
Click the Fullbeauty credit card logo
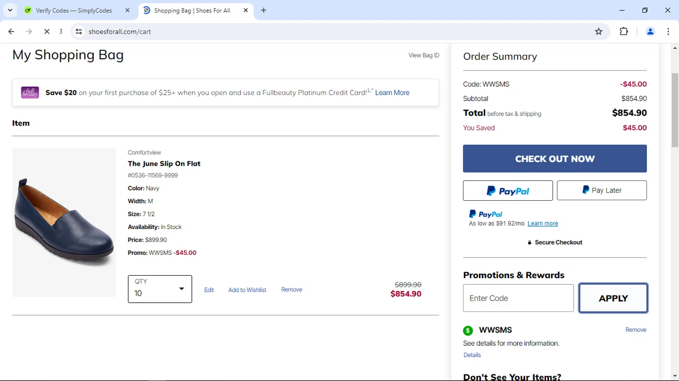point(30,93)
